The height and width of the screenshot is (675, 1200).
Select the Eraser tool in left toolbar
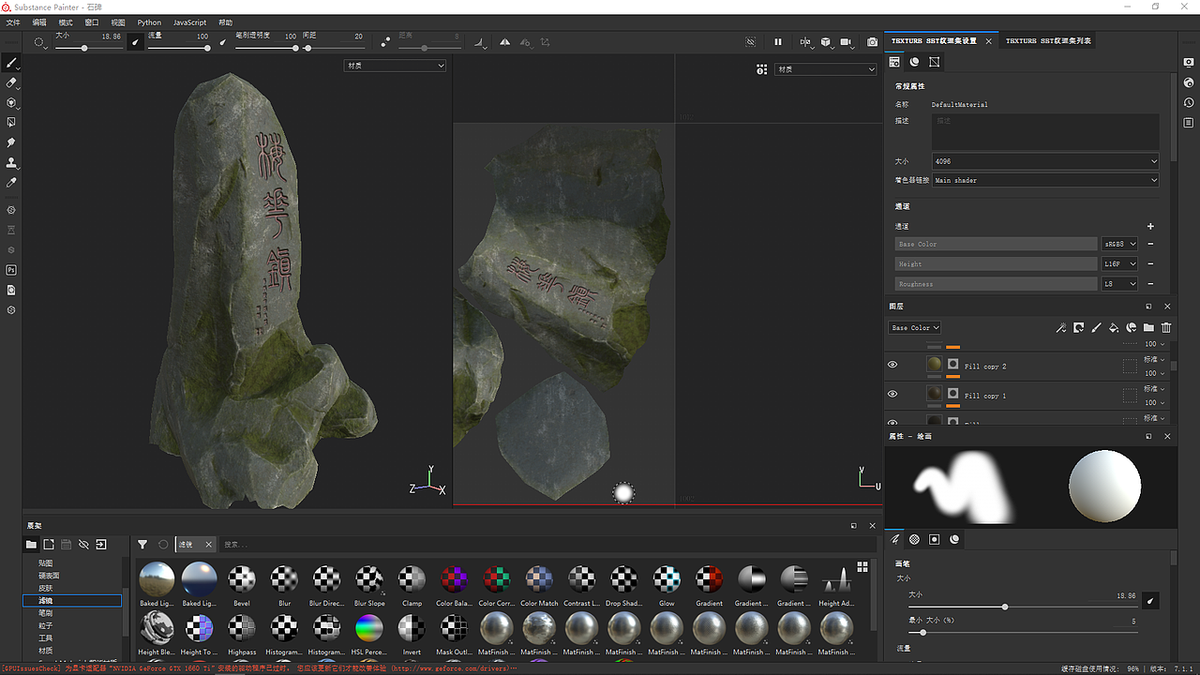(11, 83)
